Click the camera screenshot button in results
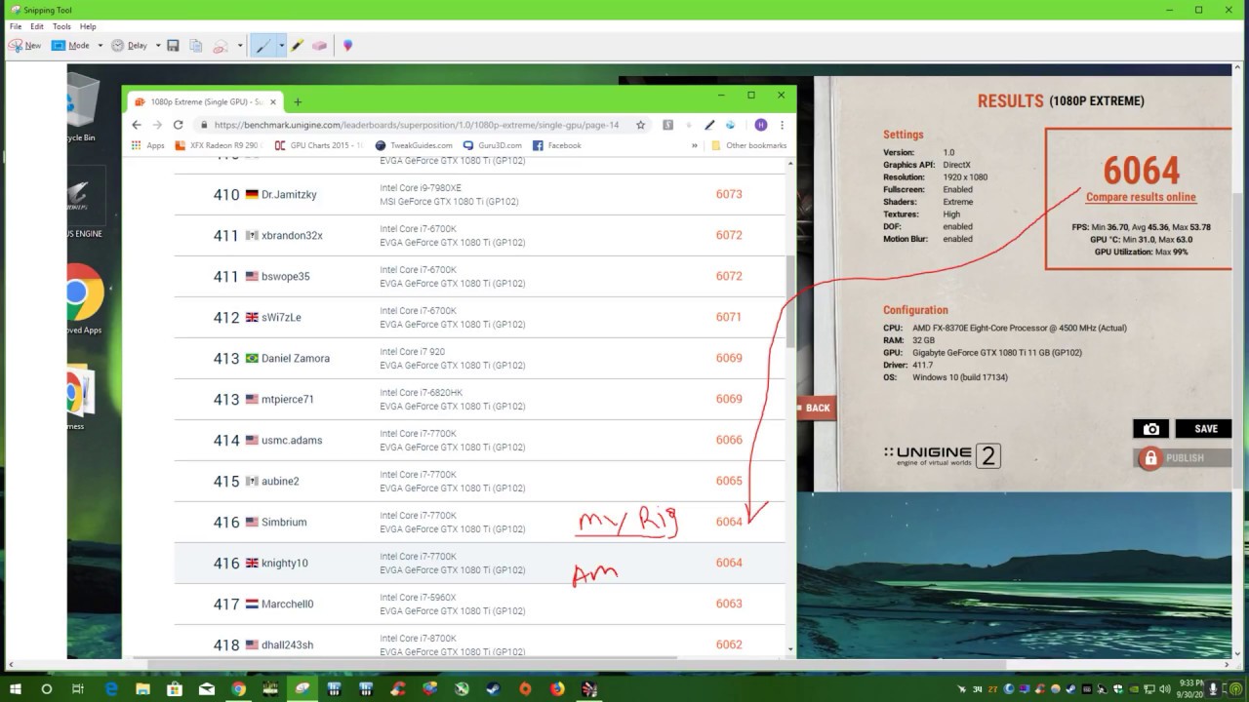This screenshot has width=1249, height=702. click(x=1151, y=428)
